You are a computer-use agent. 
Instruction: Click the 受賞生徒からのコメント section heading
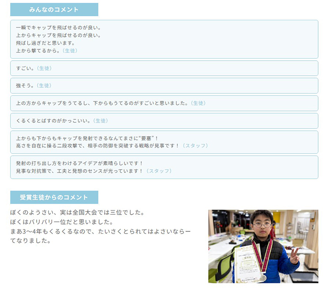coord(54,197)
